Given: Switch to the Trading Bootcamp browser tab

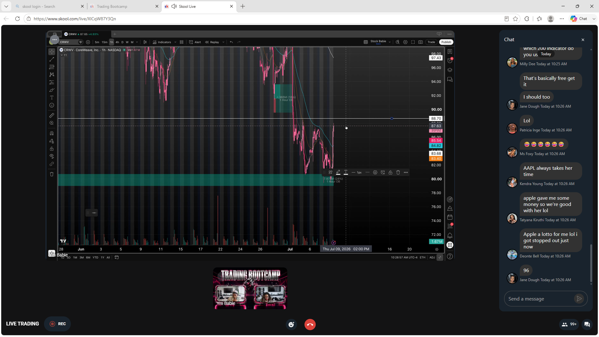Looking at the screenshot, I should click(x=124, y=7).
